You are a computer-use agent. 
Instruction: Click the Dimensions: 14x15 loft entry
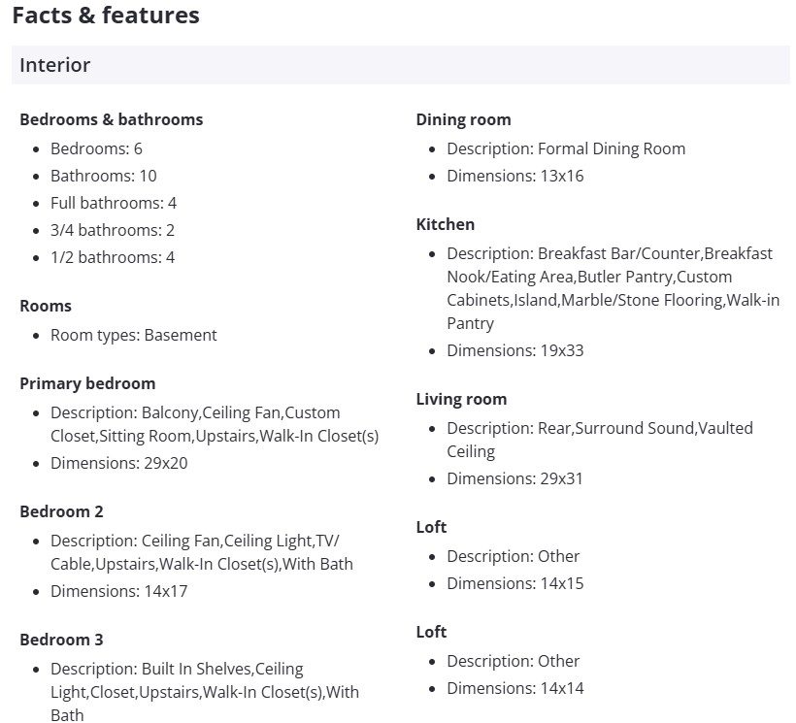point(515,583)
